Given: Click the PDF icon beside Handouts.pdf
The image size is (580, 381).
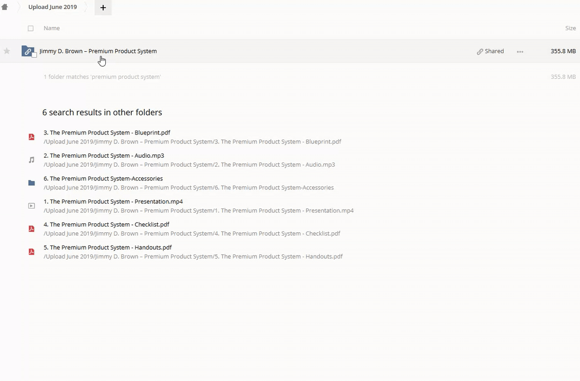Looking at the screenshot, I should [31, 252].
